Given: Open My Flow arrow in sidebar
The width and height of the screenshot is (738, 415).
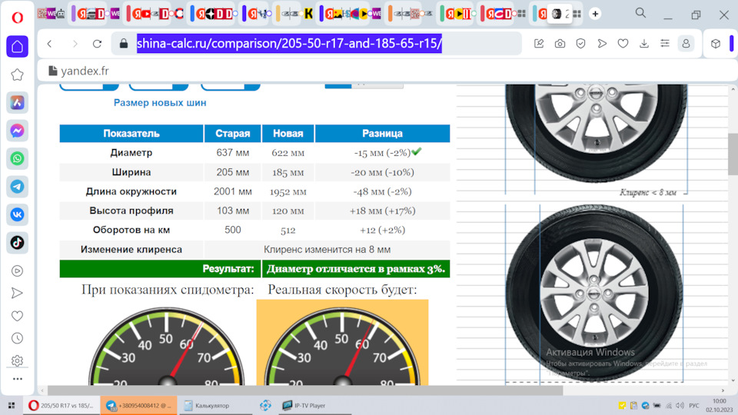Looking at the screenshot, I should [18, 293].
